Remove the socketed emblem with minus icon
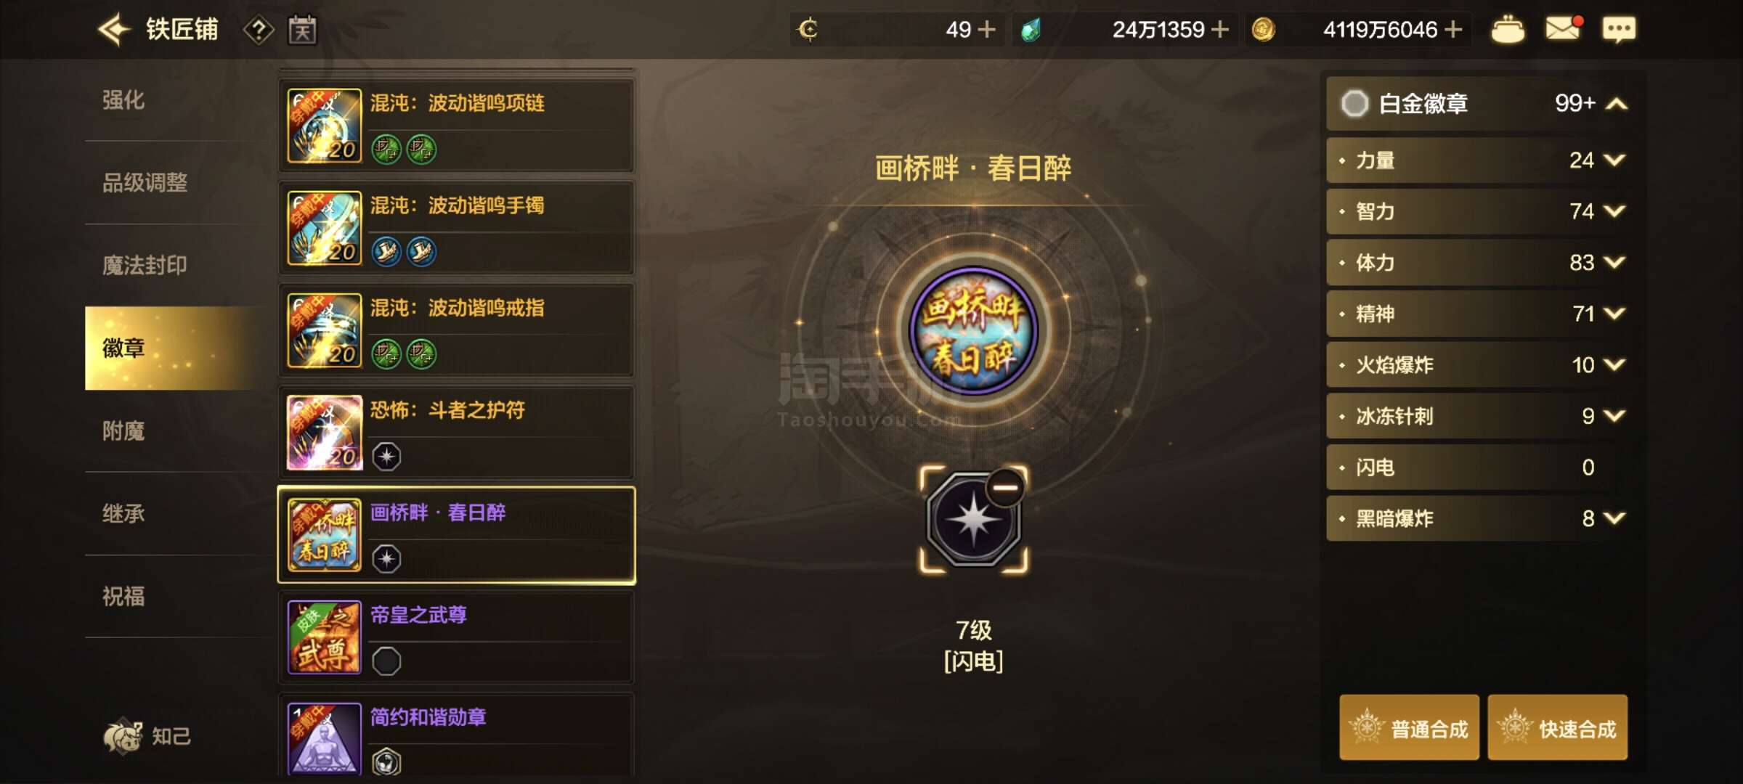Screen dimensions: 1743x784 [x=1005, y=487]
